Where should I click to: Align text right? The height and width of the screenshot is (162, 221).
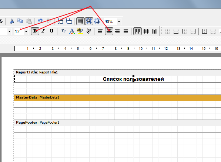117,31
